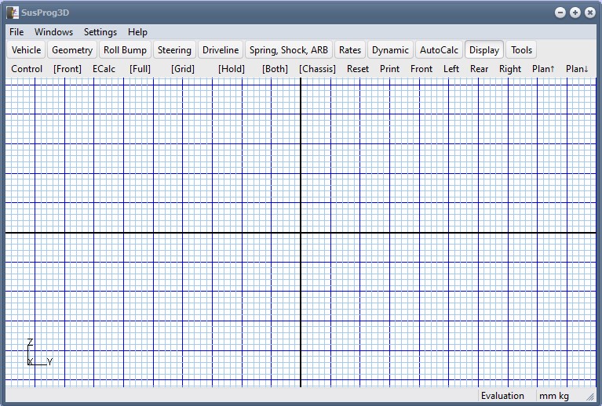Click the Control submenu item
Viewport: 602px width, 406px height.
point(27,69)
